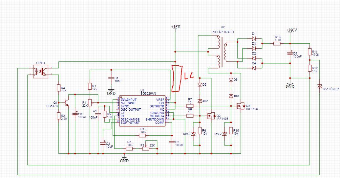The width and height of the screenshot is (340, 178).
Task: Click the 15V Z zener beside R10
Action: 224,134
